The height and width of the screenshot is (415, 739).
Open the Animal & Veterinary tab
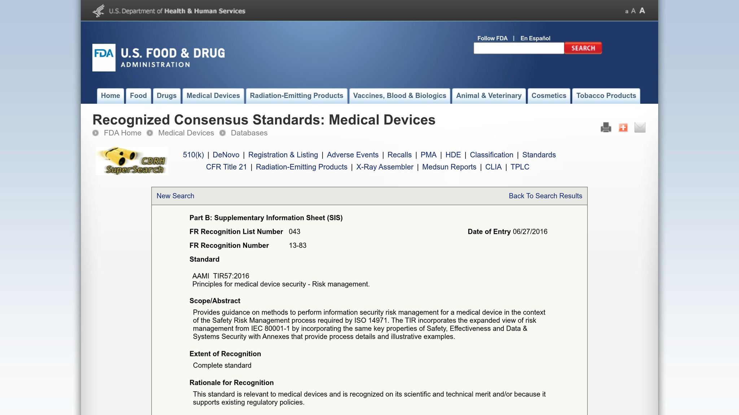click(489, 96)
